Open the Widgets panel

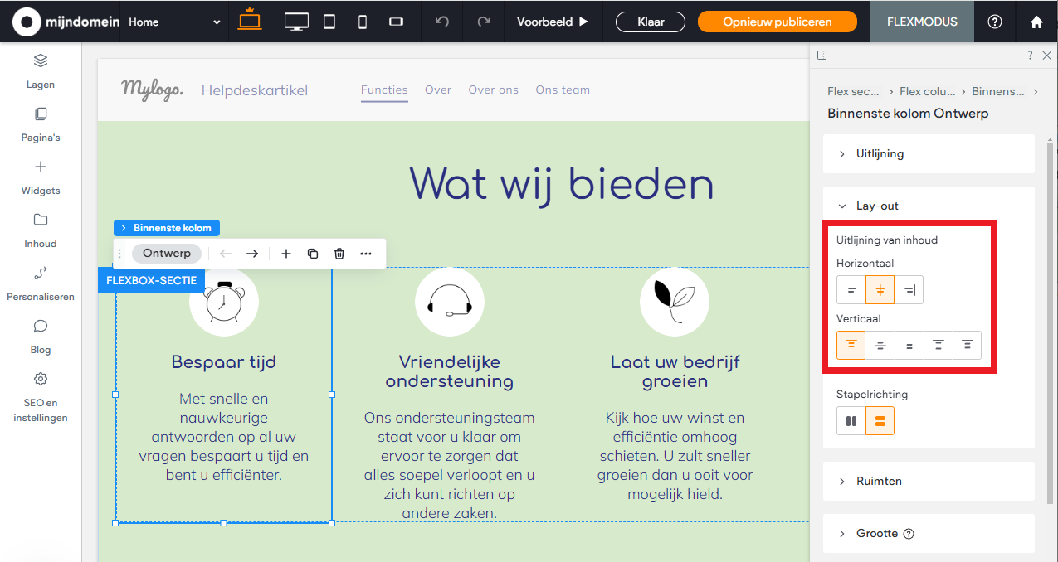[40, 177]
